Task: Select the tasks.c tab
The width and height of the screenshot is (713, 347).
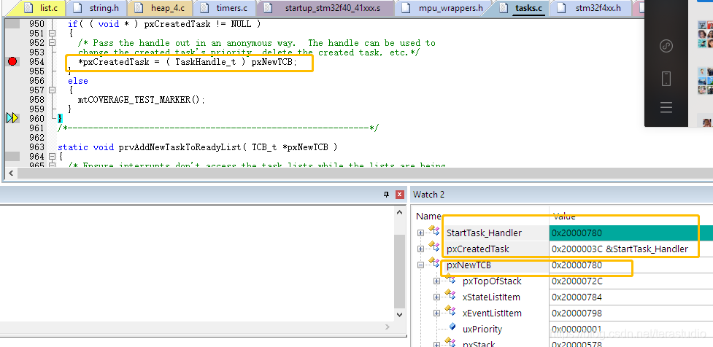Action: (x=520, y=8)
